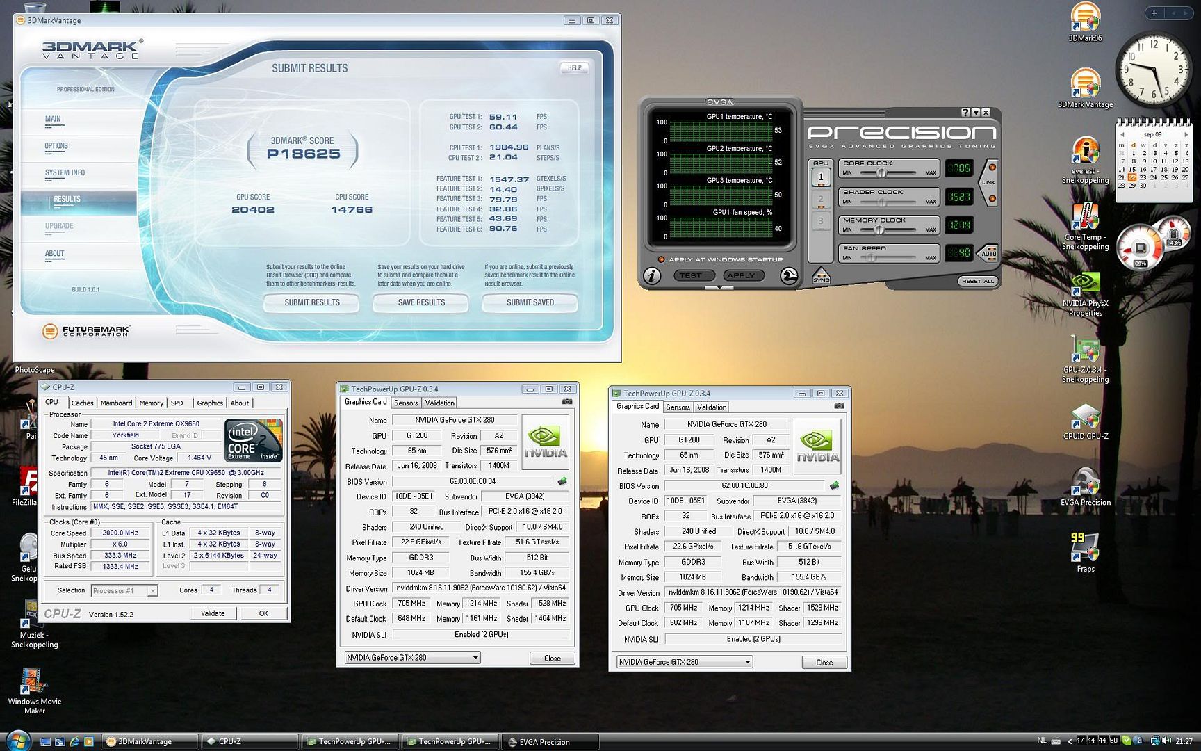Open Validation tab in right GPU-Z window

pos(712,407)
